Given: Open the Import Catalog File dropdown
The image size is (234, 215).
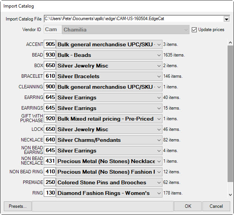Looking at the screenshot, I should click(x=226, y=19).
